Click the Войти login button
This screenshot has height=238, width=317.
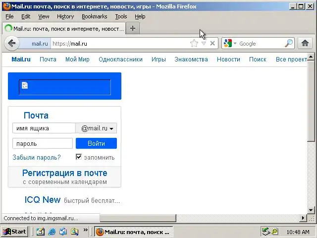click(x=96, y=143)
